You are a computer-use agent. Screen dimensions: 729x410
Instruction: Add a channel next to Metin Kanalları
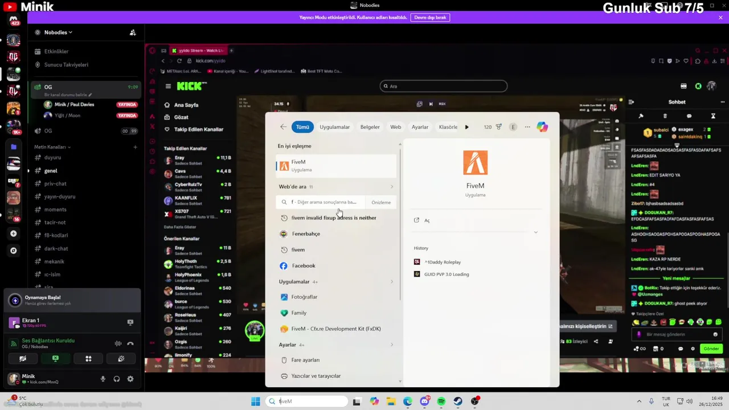[x=135, y=147]
